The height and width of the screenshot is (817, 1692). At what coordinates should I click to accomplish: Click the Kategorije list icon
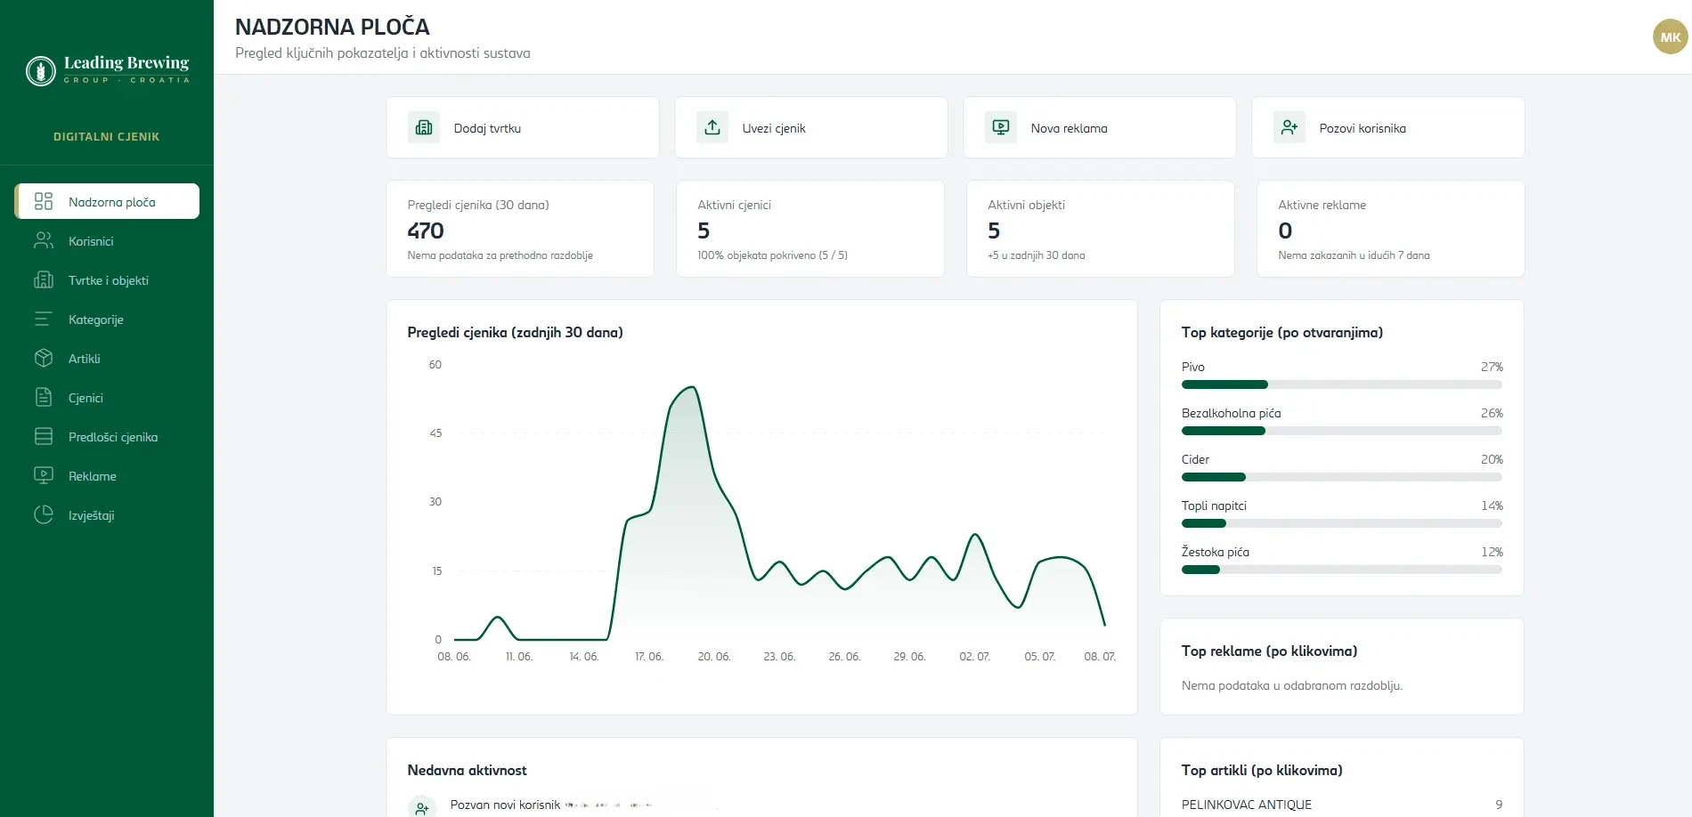[44, 319]
